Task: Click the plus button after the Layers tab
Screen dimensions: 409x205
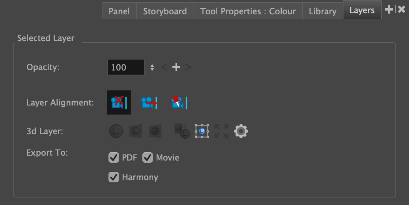Action: 389,10
